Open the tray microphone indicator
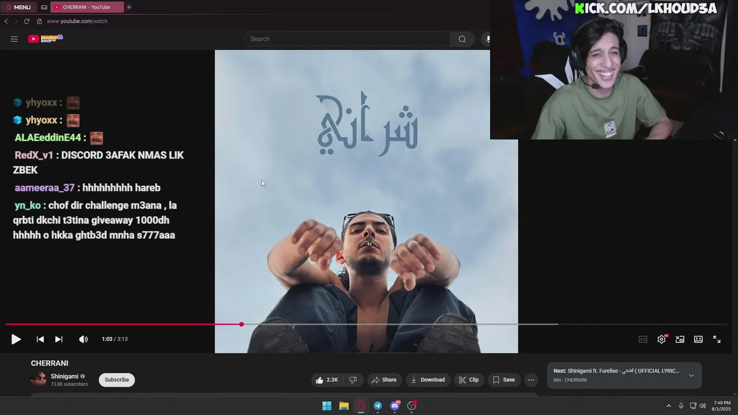Viewport: 738px width, 415px height. 681,406
